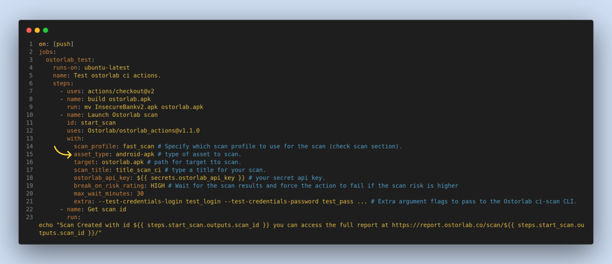The width and height of the screenshot is (612, 264).
Task: Click the yellow minimize dot
Action: tap(37, 30)
